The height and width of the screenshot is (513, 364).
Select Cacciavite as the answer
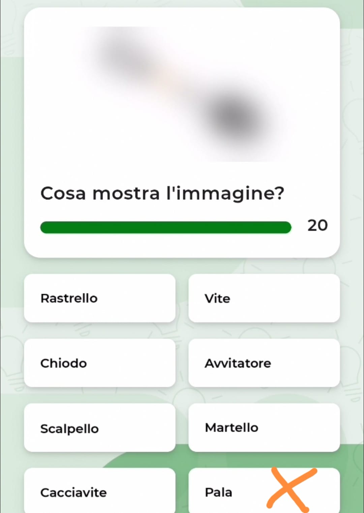click(x=100, y=491)
